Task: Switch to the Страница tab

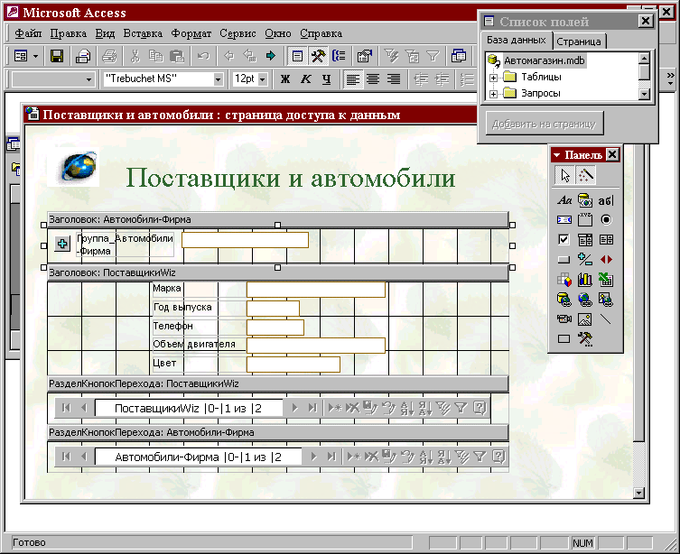Action: [x=579, y=42]
